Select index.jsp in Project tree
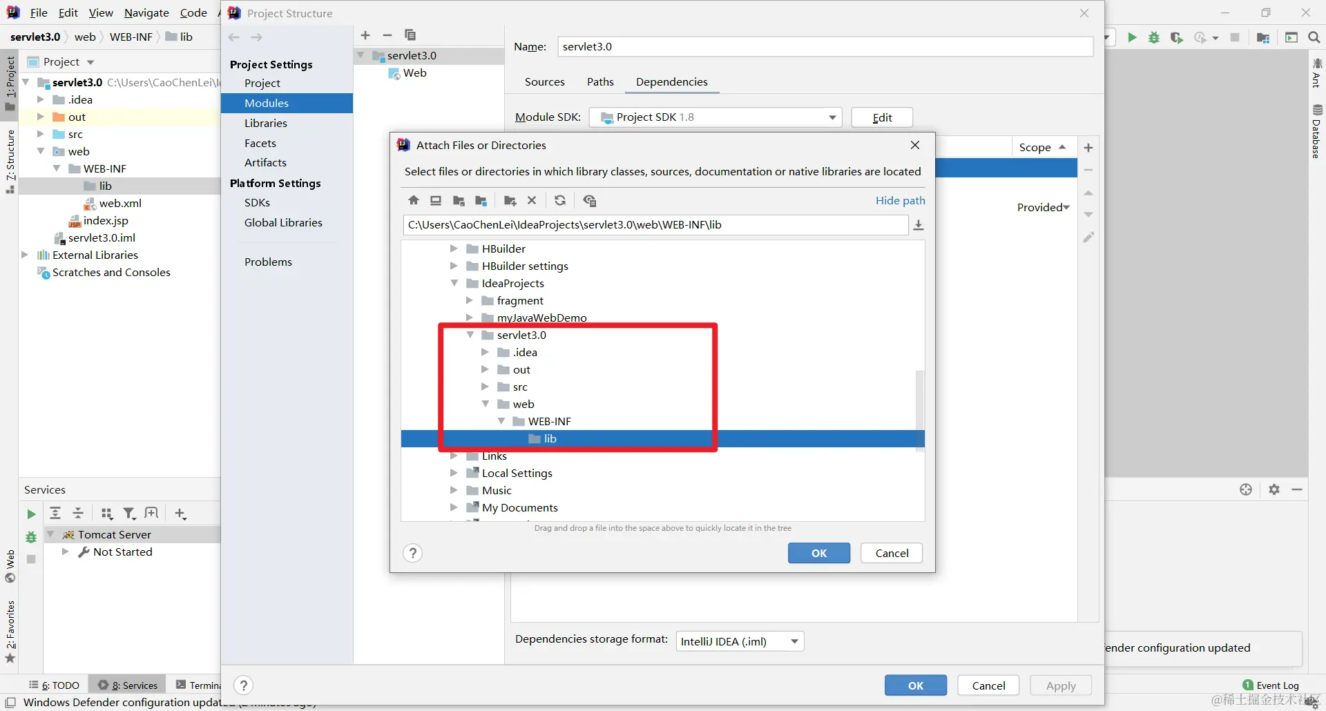The height and width of the screenshot is (711, 1326). click(x=106, y=220)
